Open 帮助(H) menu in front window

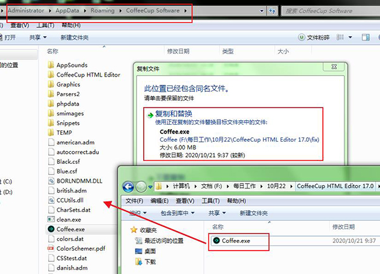click(236, 201)
